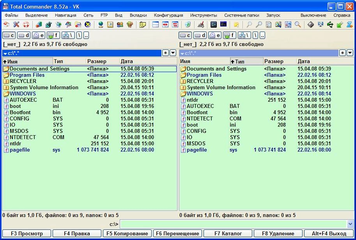Screen dimensions: 356x240
Task: Click the globe toolbar icon
Action: coord(101,24)
